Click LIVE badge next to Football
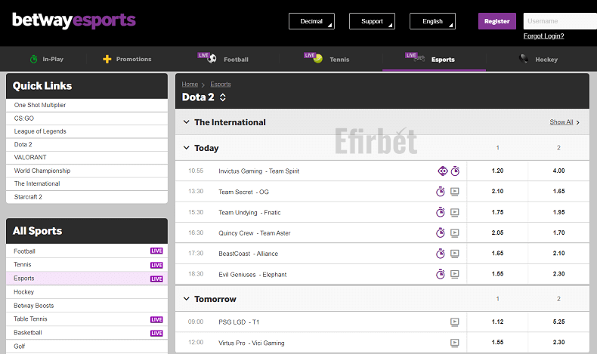597x354 pixels. (156, 251)
